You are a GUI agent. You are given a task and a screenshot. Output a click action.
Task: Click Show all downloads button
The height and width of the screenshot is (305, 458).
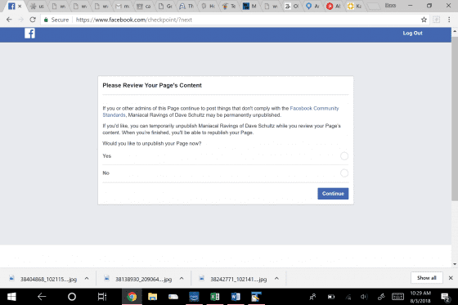point(426,278)
